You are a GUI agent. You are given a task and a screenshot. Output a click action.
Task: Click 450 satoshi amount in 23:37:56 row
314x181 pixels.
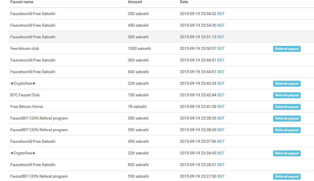click(x=138, y=141)
